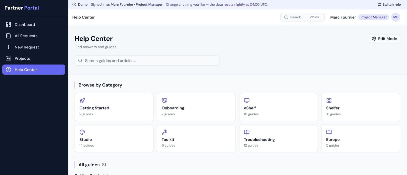
Task: Click the Help Center breadcrumb title
Action: click(83, 17)
